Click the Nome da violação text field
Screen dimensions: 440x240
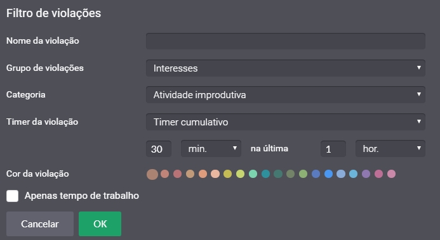[x=285, y=41]
